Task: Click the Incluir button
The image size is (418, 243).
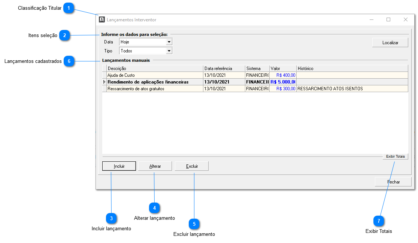Action: click(119, 166)
